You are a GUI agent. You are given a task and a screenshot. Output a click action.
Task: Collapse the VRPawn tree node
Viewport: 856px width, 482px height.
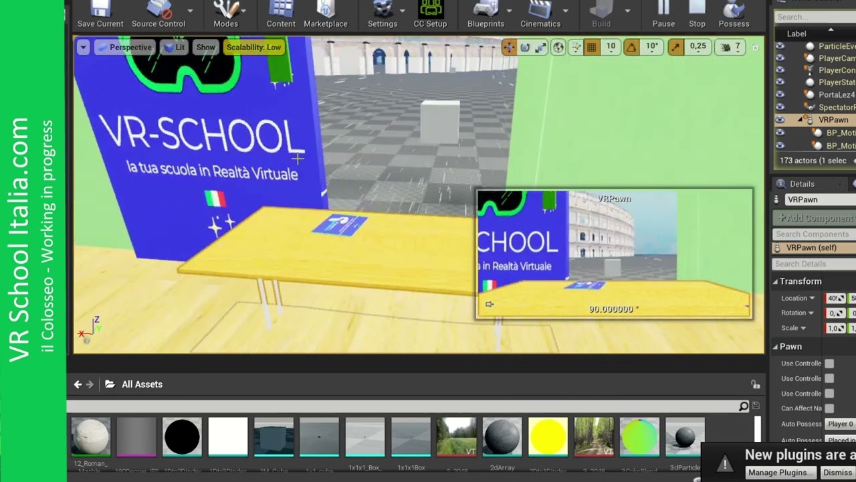(x=800, y=120)
